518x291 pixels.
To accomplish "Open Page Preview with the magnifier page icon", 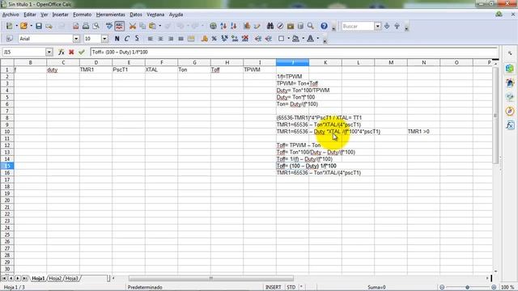I will [96, 26].
